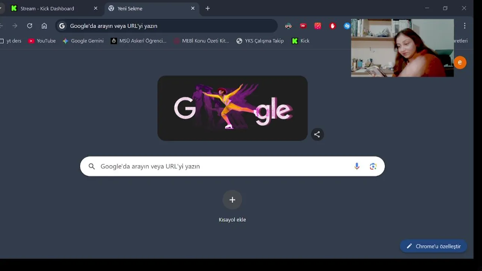Screen dimensions: 482x271
Task: Open the home page button
Action: [44, 26]
